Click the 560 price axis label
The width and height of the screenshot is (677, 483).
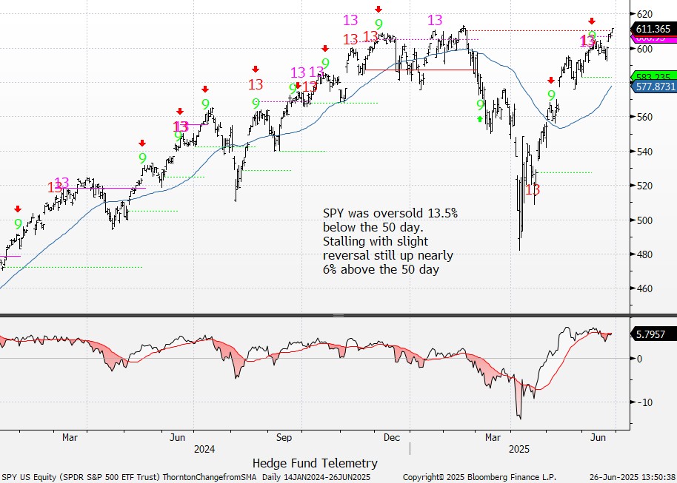click(x=644, y=118)
